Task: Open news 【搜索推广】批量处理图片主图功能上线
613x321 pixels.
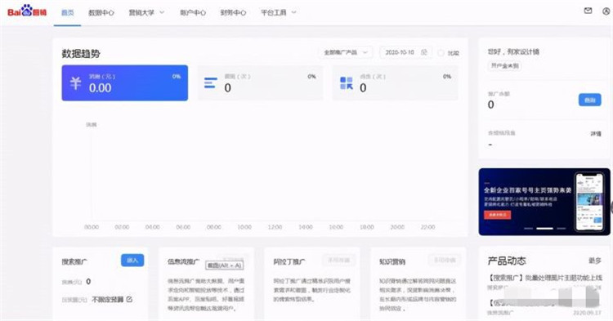Action: (x=544, y=278)
